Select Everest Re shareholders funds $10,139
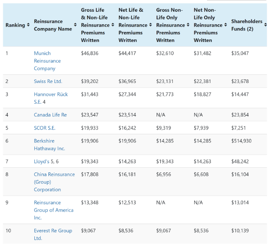The image size is (269, 244). coord(240,230)
